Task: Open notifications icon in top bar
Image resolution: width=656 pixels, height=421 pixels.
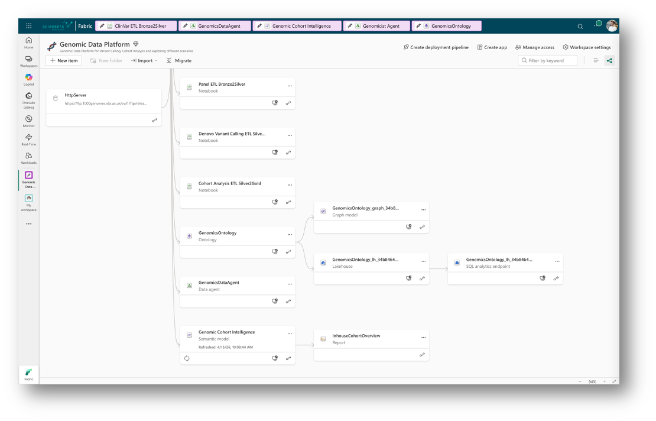Action: [x=597, y=25]
